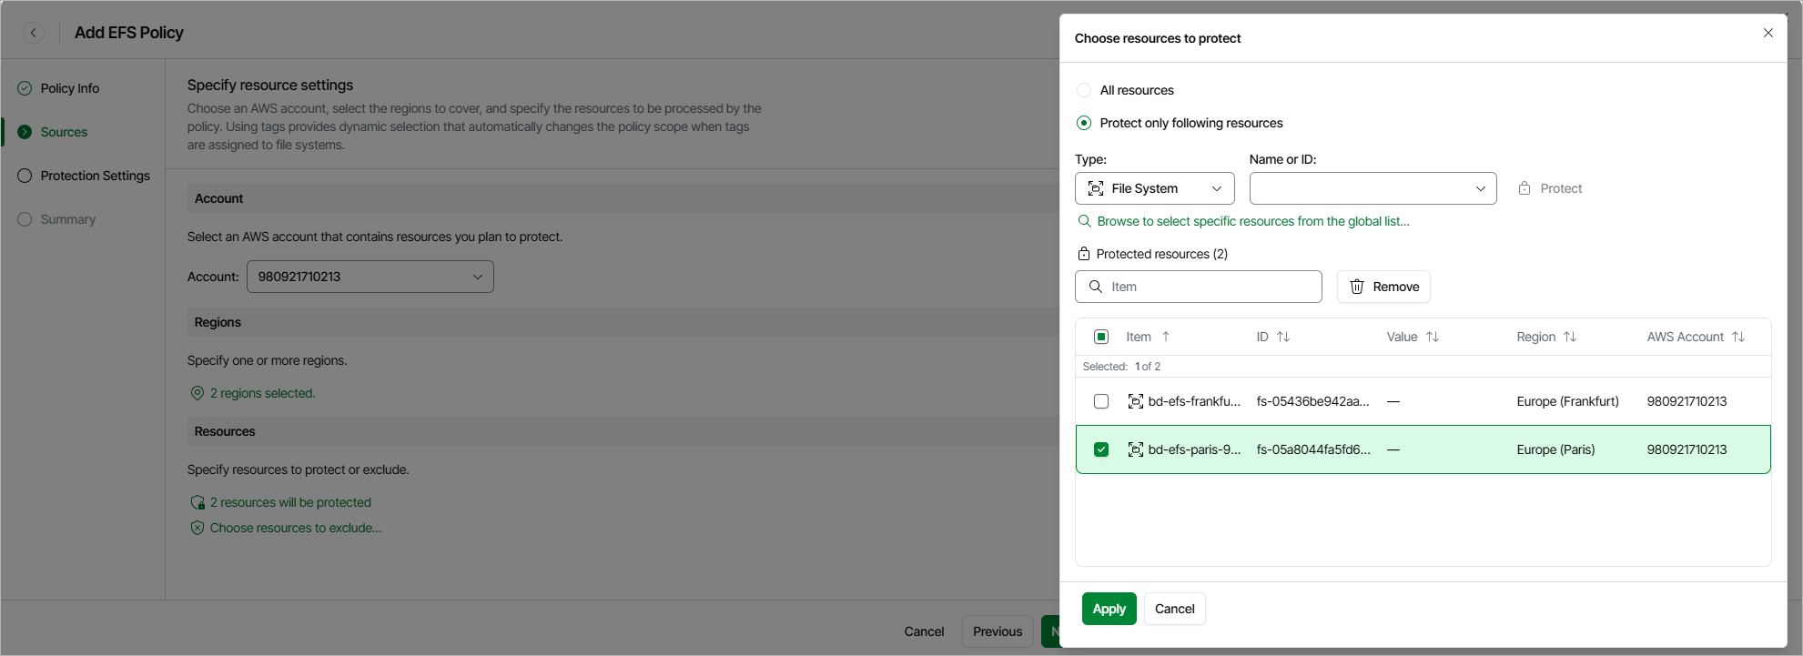Sort by AWS Account column arrows
Viewport: 1803px width, 656px height.
[x=1738, y=337]
